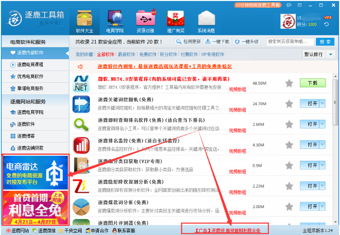
Task: Click the 逐鹿细分类目获取 notebook icon
Action: coord(81,166)
